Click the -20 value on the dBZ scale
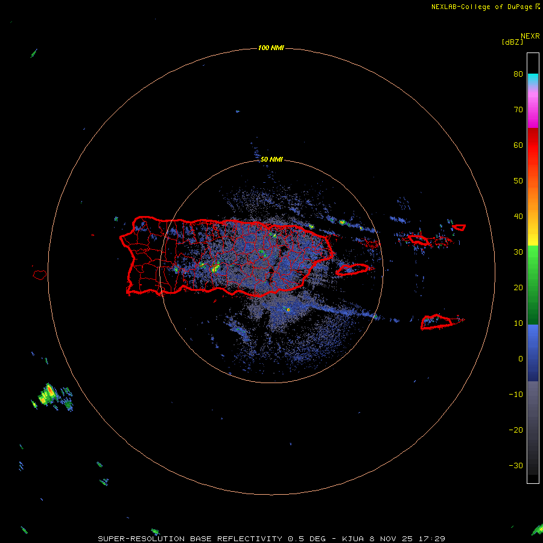This screenshot has width=543, height=543. 516,430
